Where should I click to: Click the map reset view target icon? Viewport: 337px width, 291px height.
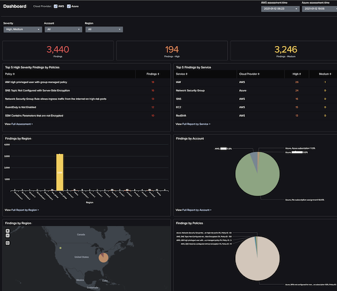click(x=7, y=243)
